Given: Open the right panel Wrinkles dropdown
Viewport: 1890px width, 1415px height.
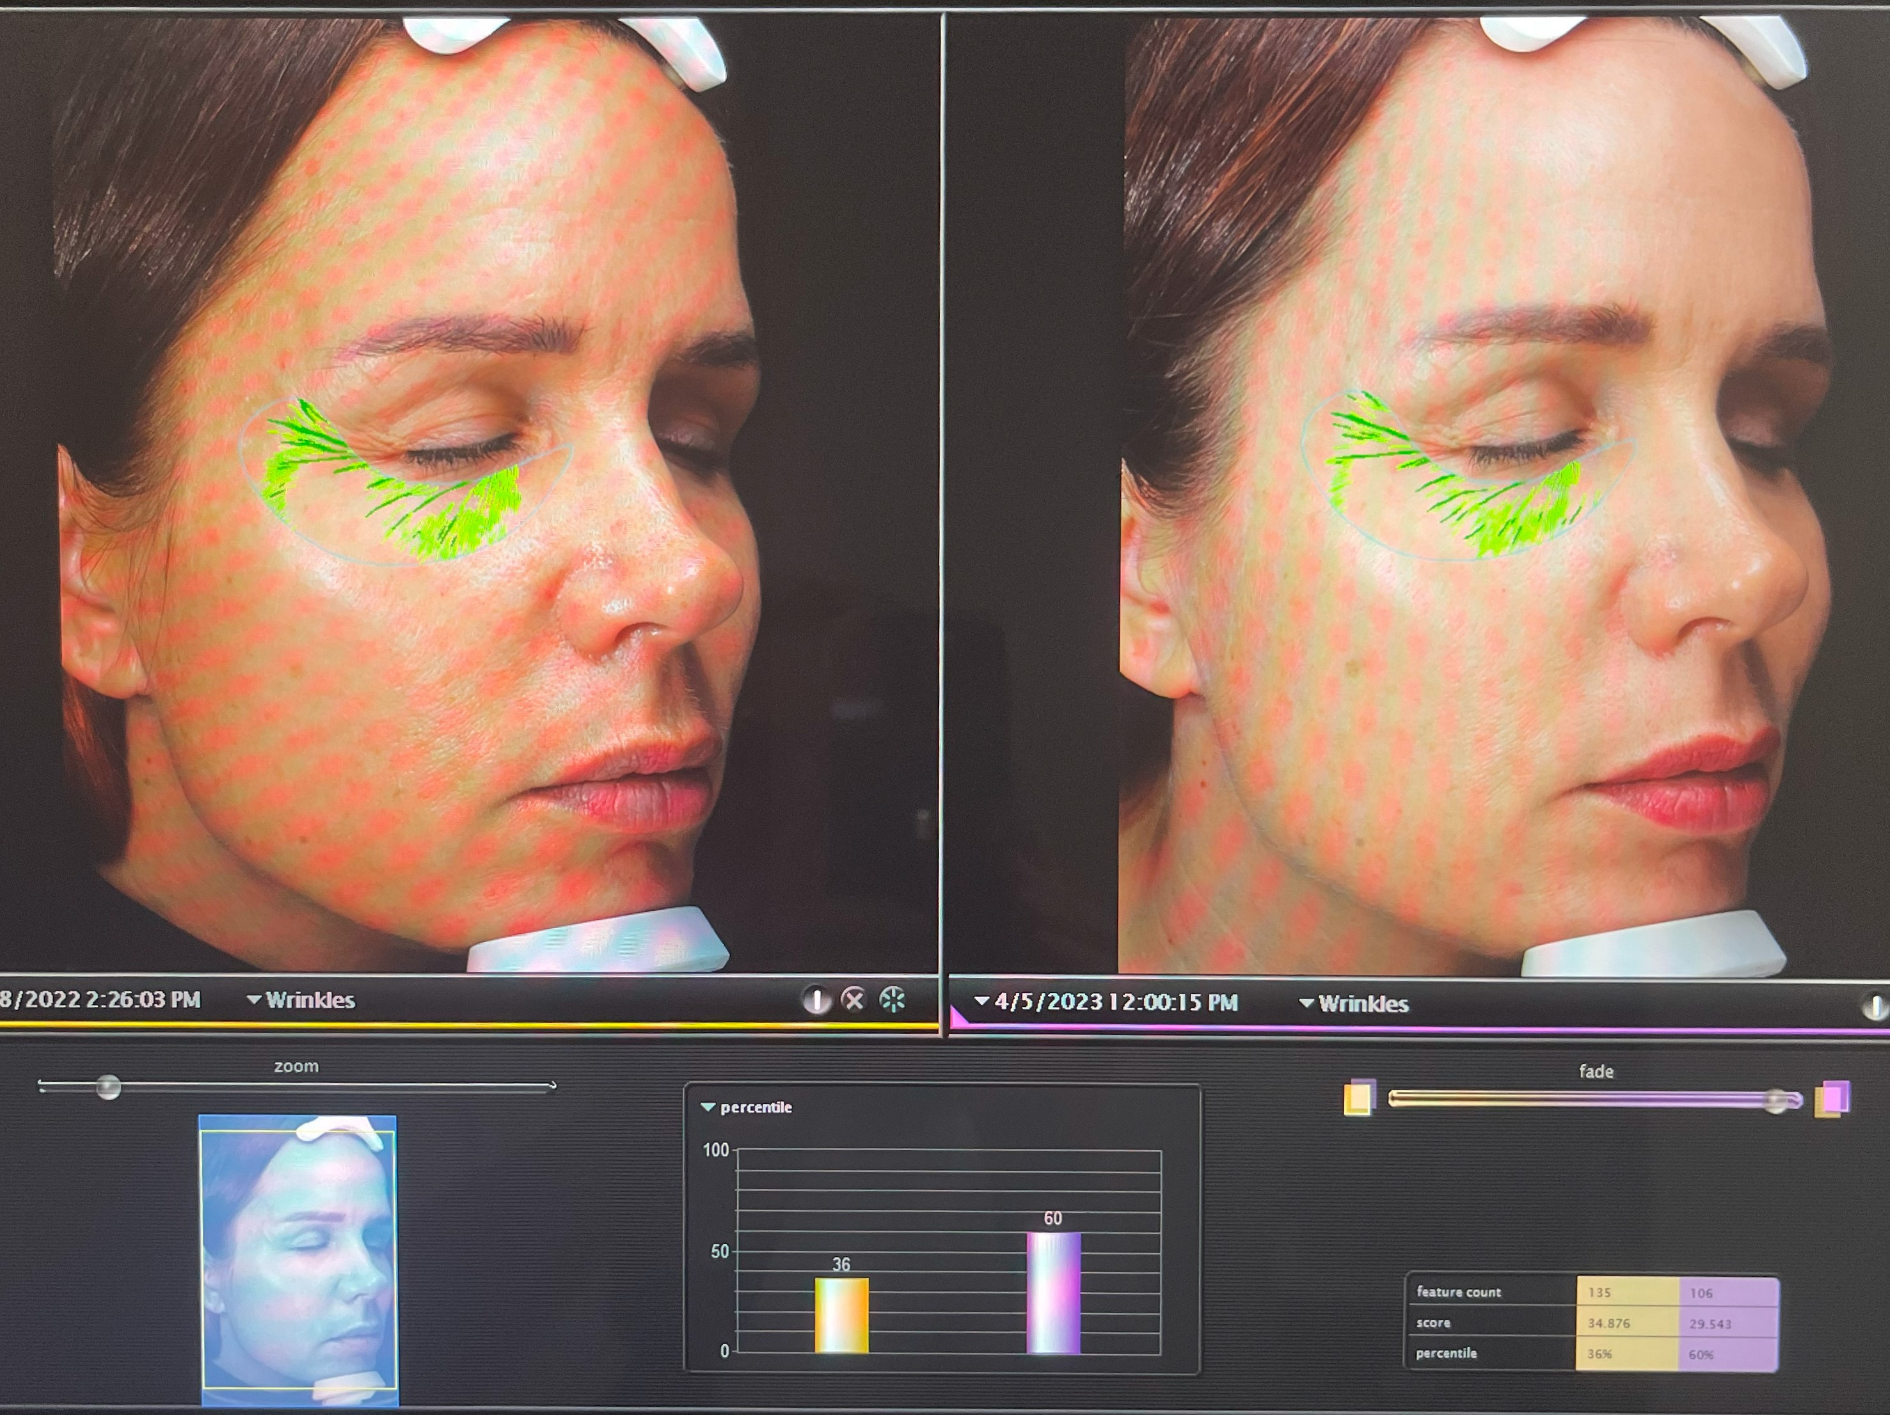Looking at the screenshot, I should pos(1353,1004).
